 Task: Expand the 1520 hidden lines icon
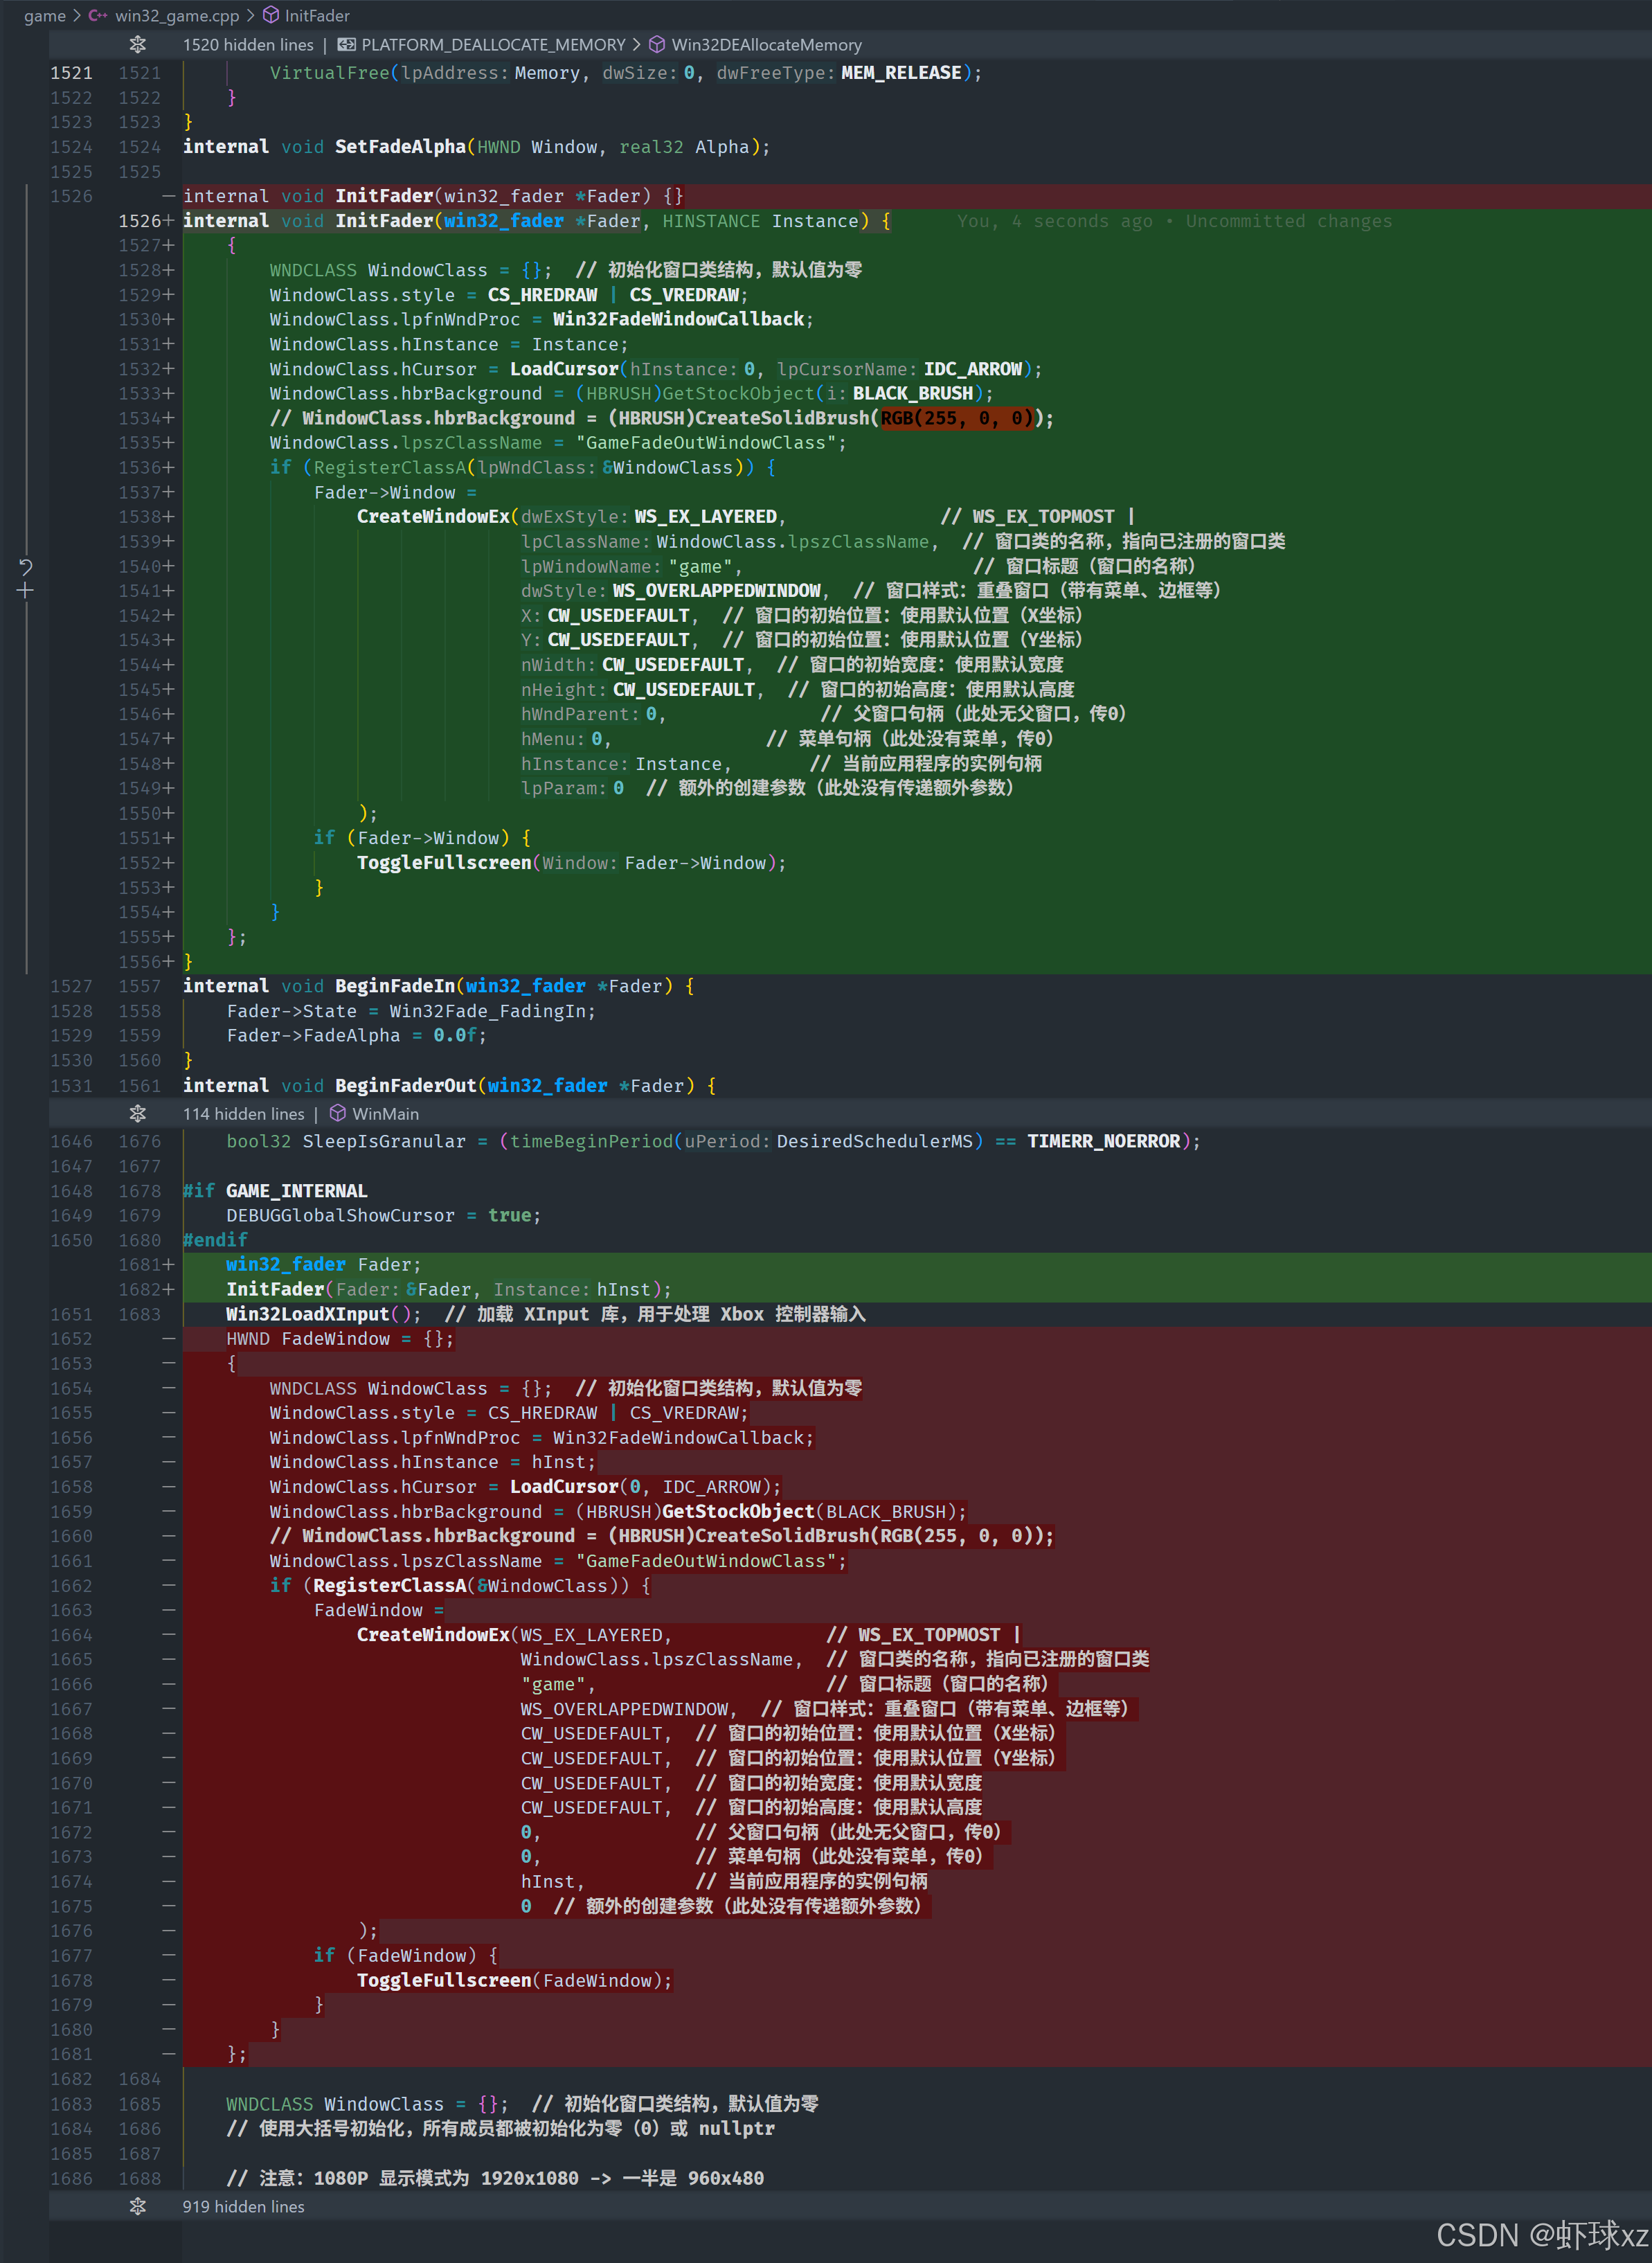[x=138, y=44]
